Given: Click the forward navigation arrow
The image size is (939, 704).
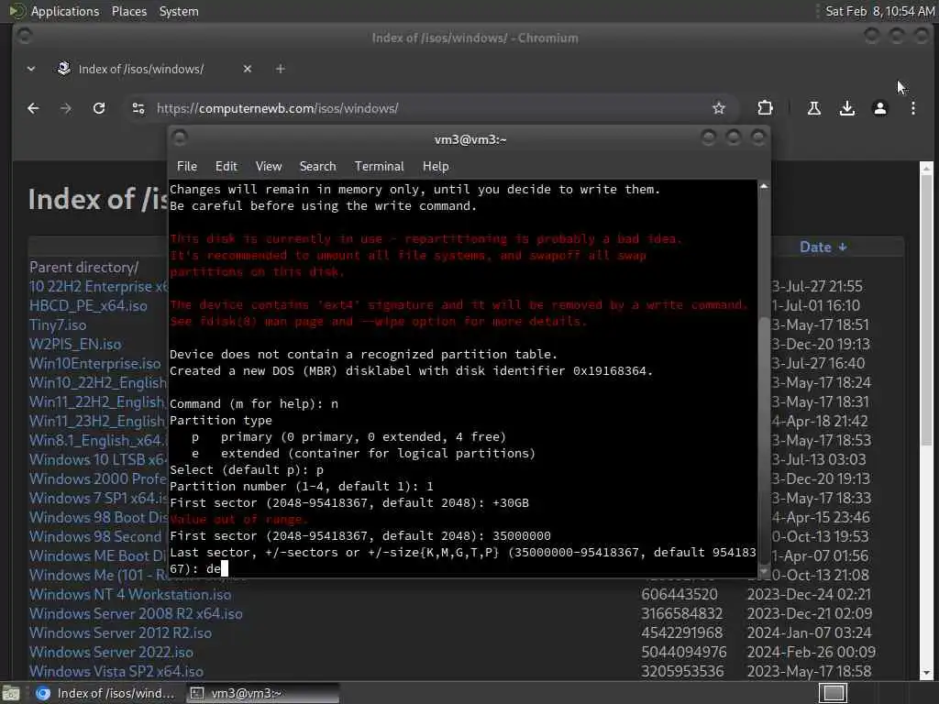Looking at the screenshot, I should 66,108.
